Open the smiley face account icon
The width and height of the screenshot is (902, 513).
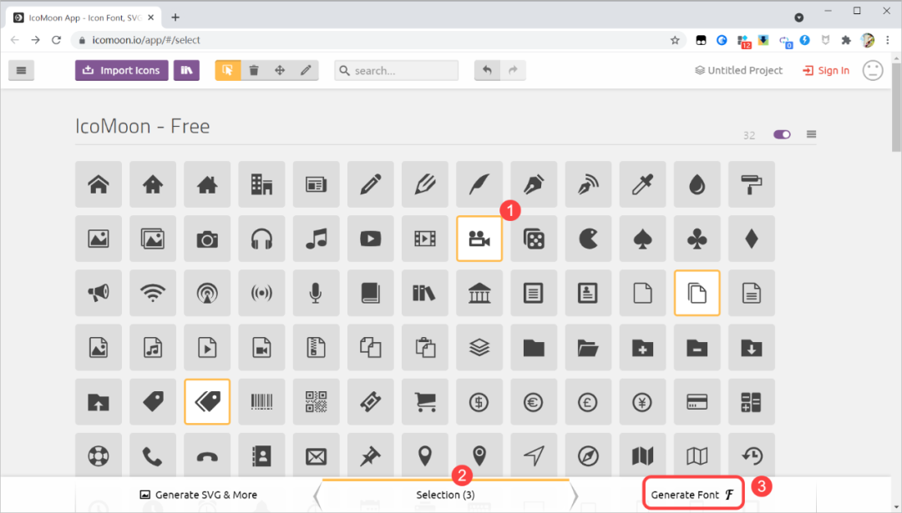(873, 70)
